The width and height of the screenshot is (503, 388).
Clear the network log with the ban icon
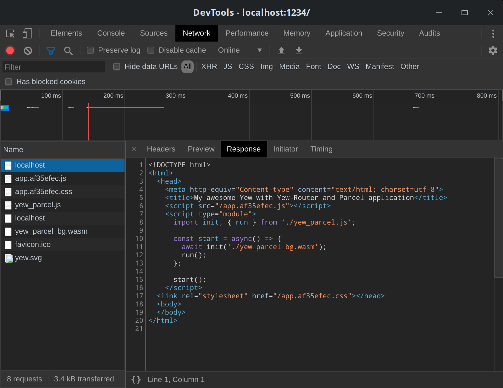(28, 50)
